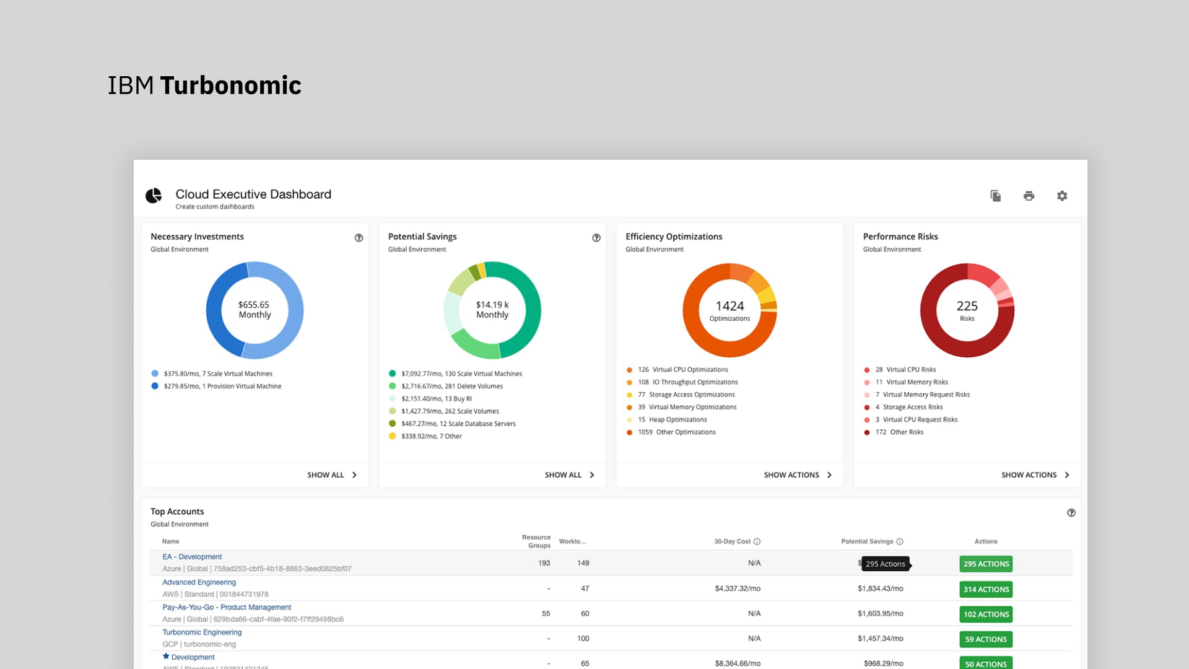Click the 314 Actions button
Viewport: 1189px width, 669px height.
pos(986,589)
